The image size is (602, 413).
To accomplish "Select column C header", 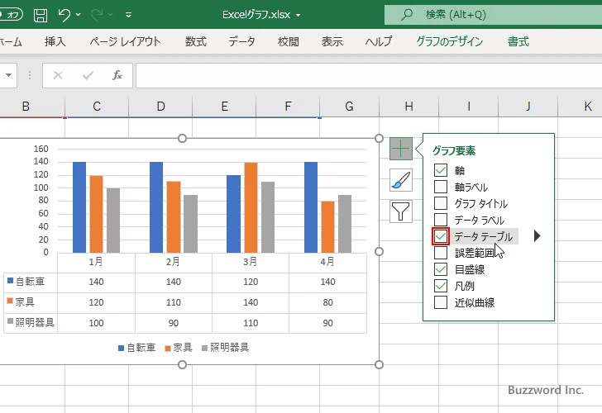I will point(97,107).
